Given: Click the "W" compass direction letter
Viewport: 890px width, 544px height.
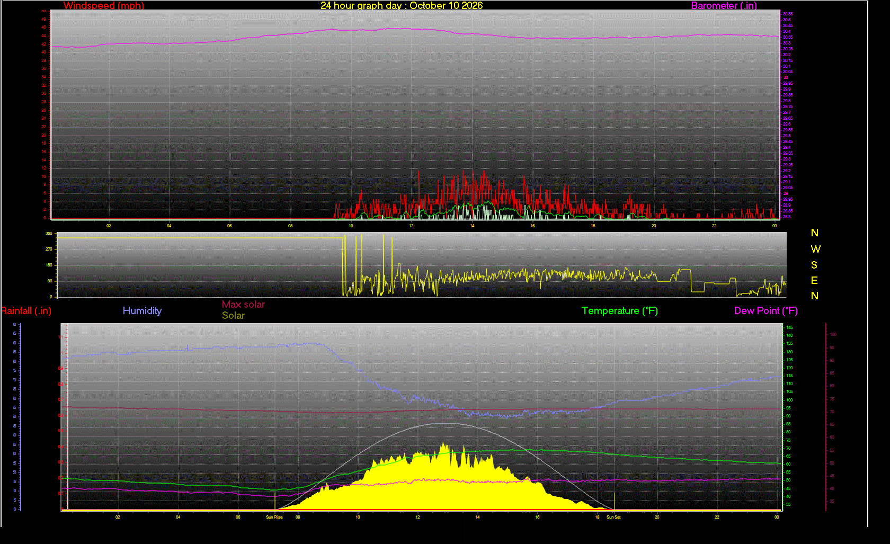Looking at the screenshot, I should click(815, 249).
